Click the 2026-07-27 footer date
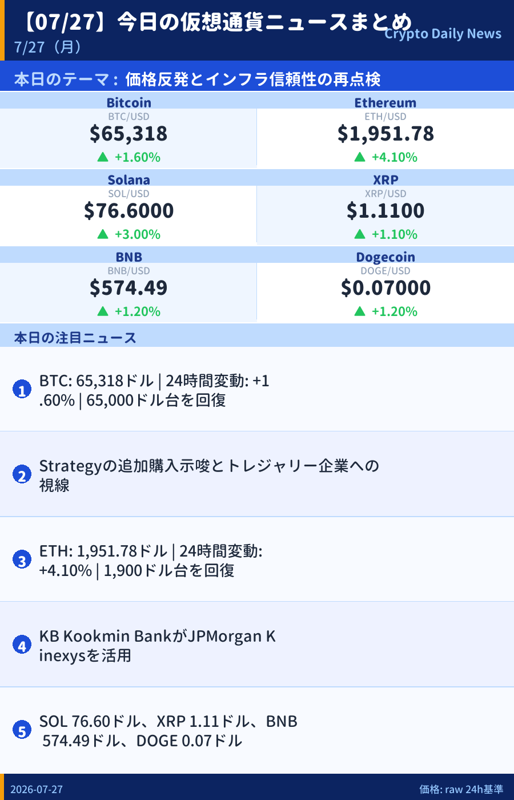This screenshot has width=514, height=800. pos(37,789)
